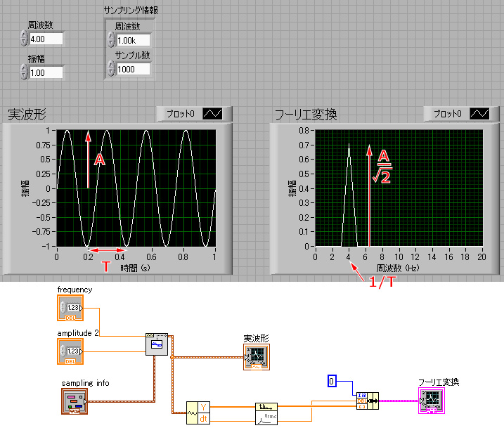Image resolution: width=504 pixels, height=428 pixels.
Task: Click the frequency DBL terminal icon
Action: coord(70,309)
